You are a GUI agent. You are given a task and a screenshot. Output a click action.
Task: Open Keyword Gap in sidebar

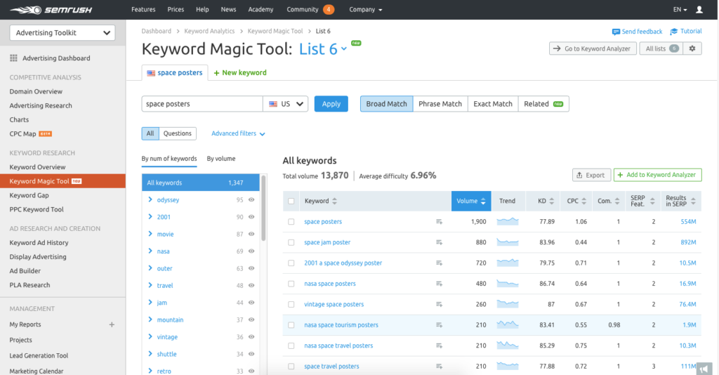(x=29, y=195)
